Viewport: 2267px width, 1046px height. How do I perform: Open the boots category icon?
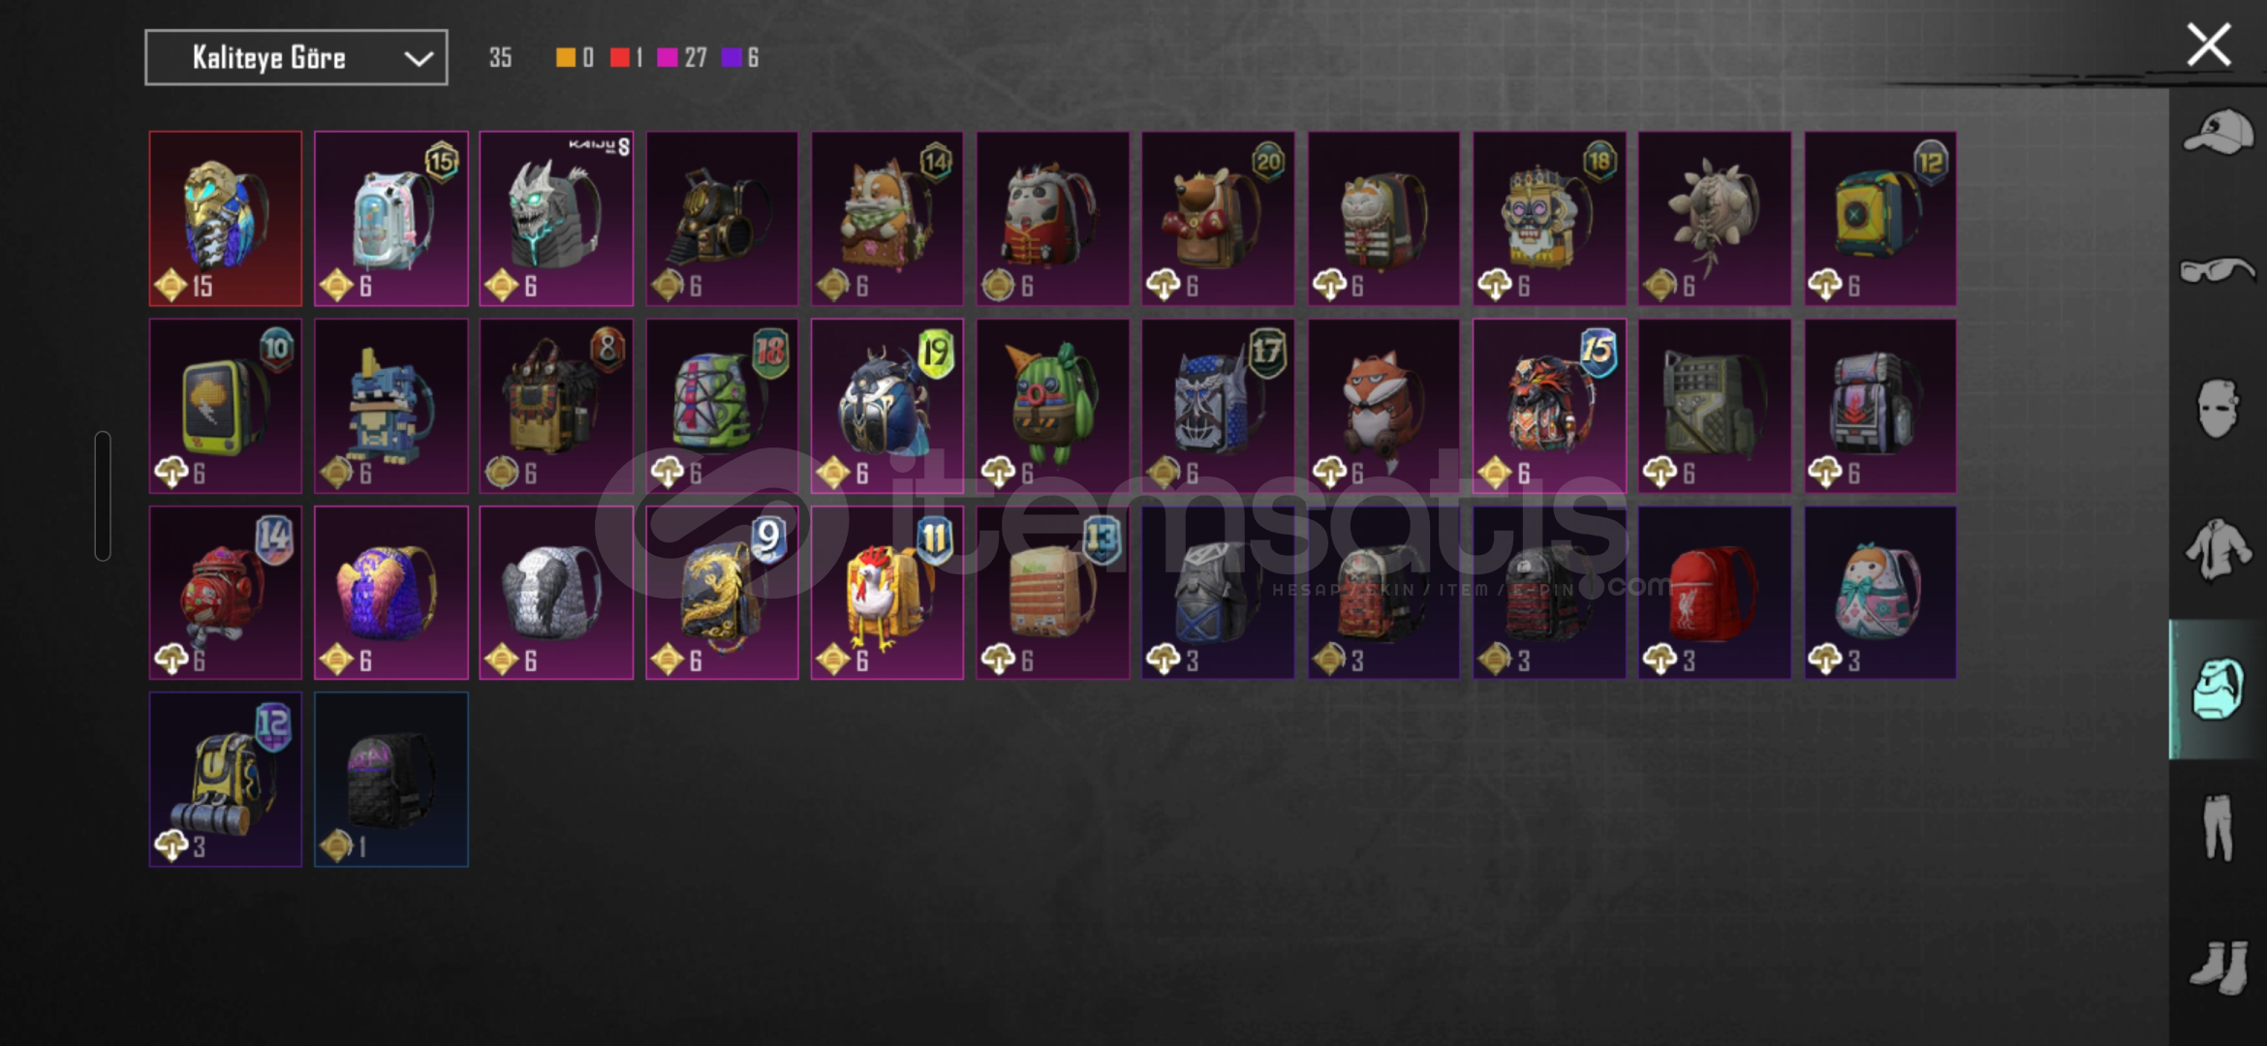pos(2218,968)
